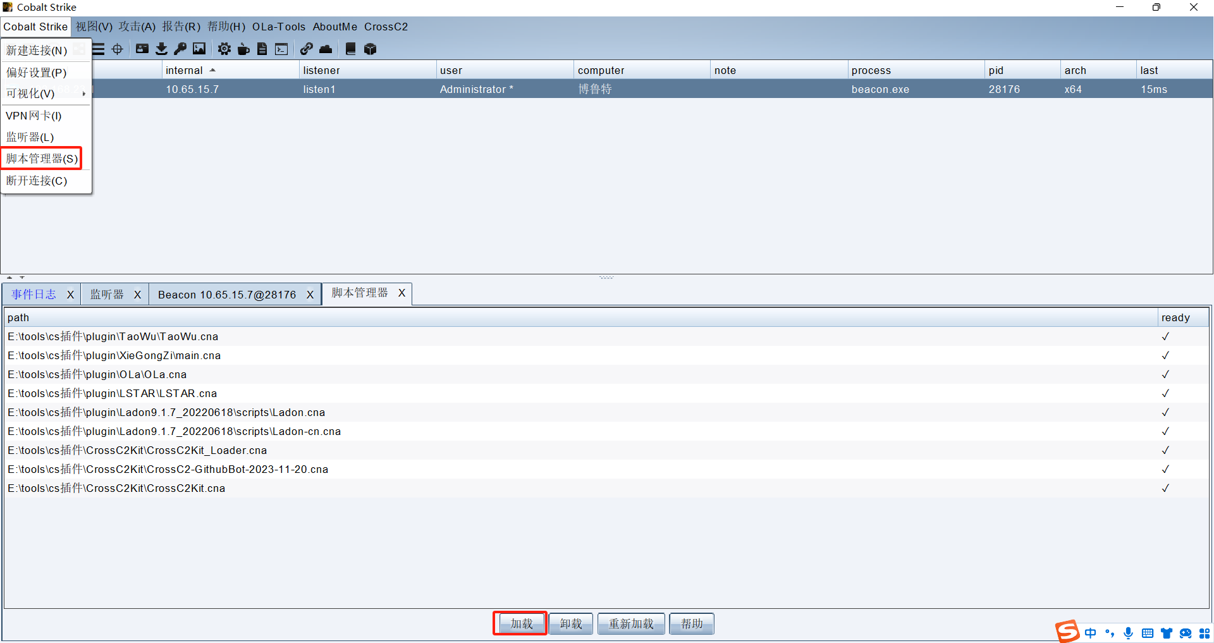Open the 报告(R) menu
Image resolution: width=1214 pixels, height=643 pixels.
tap(181, 27)
